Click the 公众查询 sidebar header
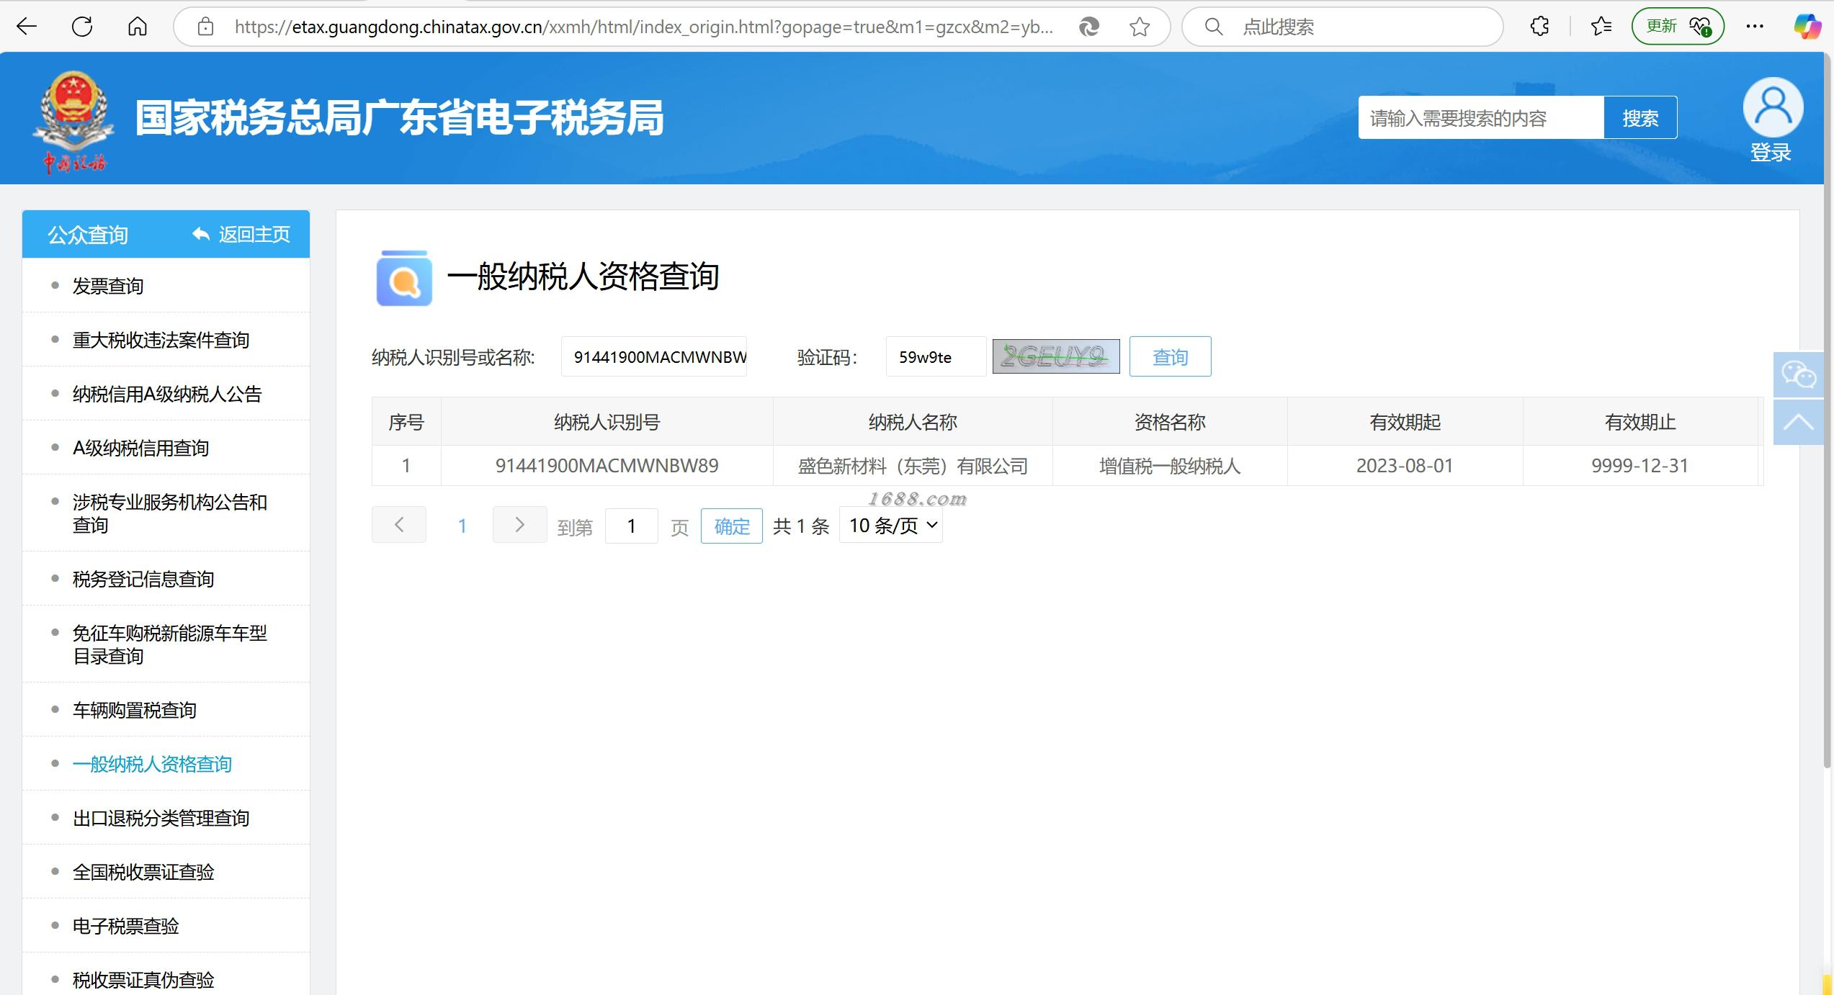Image resolution: width=1834 pixels, height=995 pixels. 87,235
